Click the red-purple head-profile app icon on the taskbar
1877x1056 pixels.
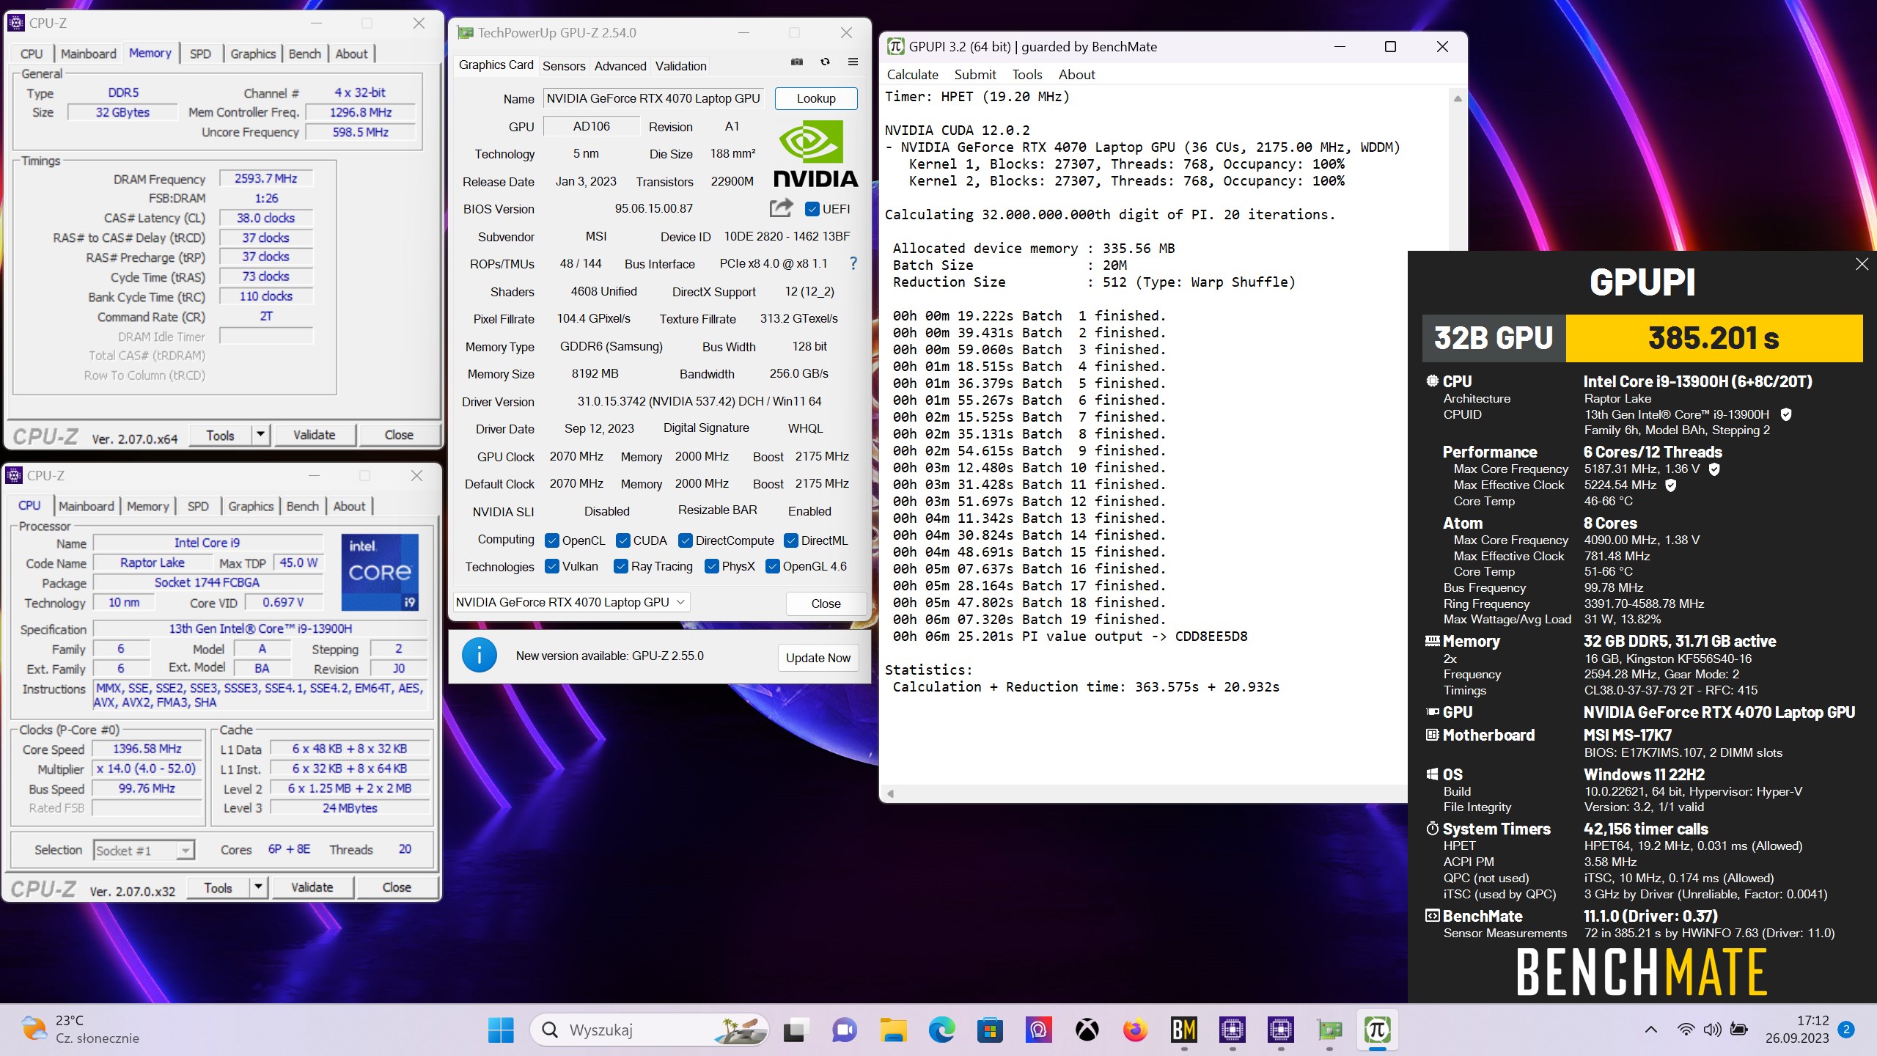[x=1038, y=1030]
